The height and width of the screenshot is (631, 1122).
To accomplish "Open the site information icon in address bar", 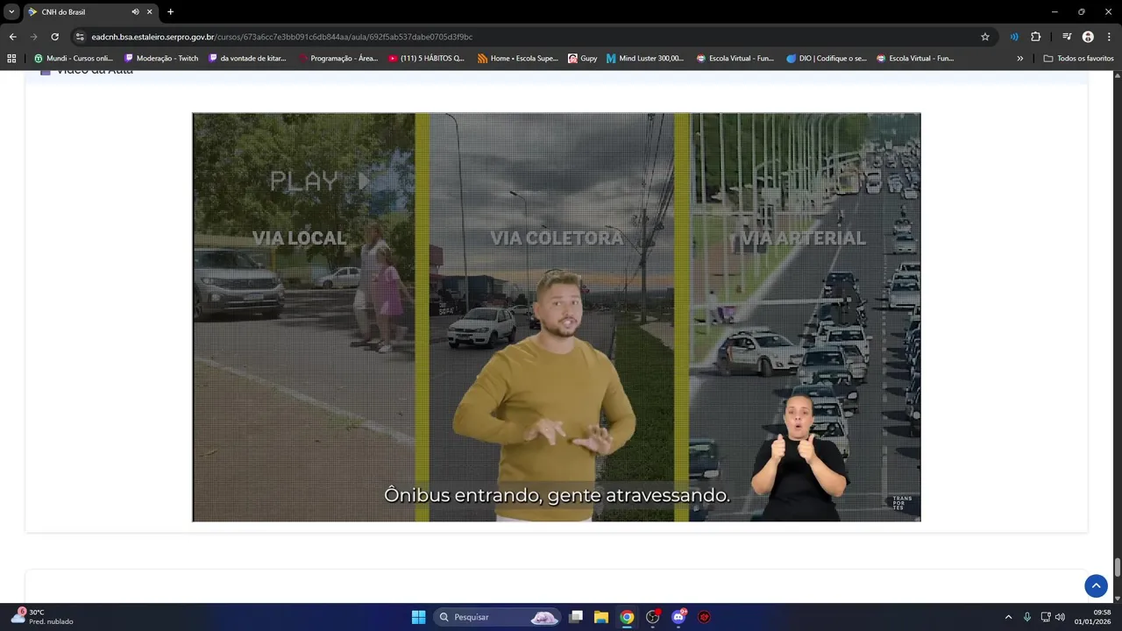I will pyautogui.click(x=80, y=37).
